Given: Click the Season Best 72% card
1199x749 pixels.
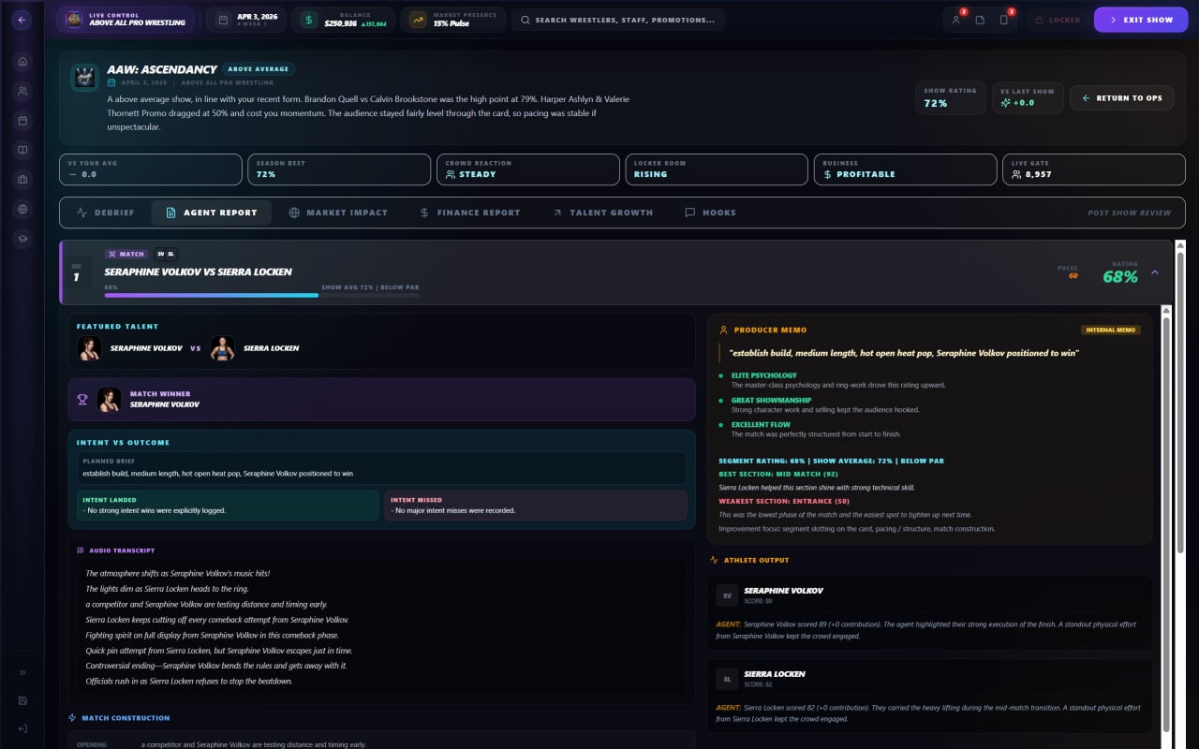Looking at the screenshot, I should click(339, 169).
